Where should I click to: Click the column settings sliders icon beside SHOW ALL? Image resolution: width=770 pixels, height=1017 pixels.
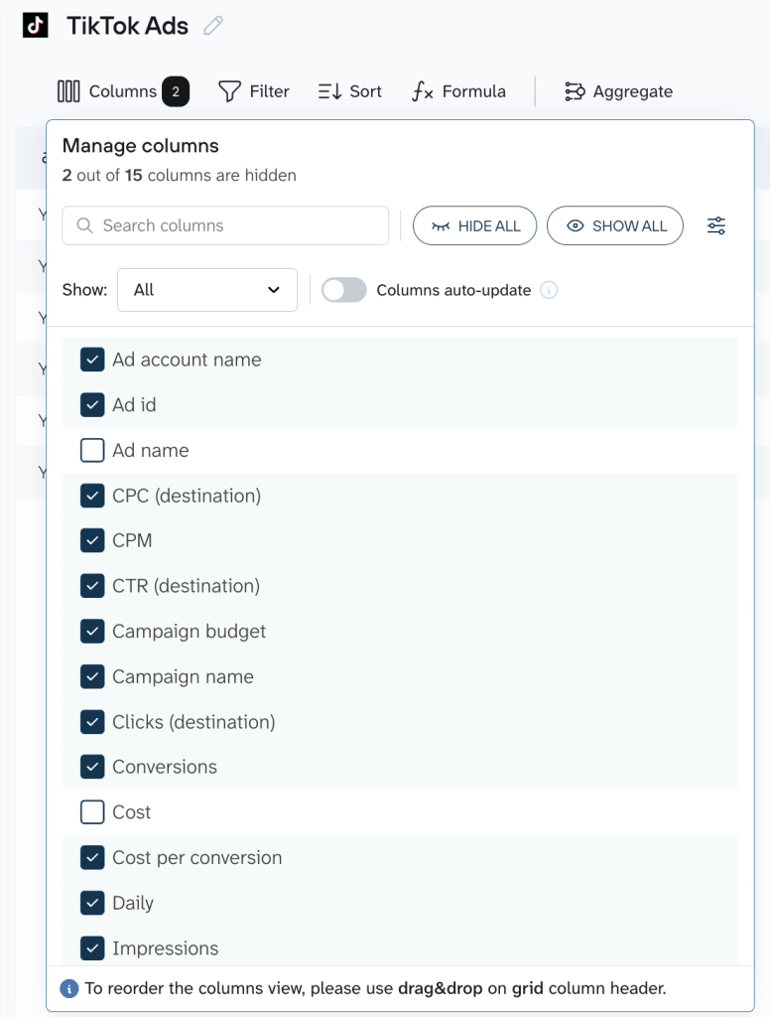pyautogui.click(x=716, y=225)
